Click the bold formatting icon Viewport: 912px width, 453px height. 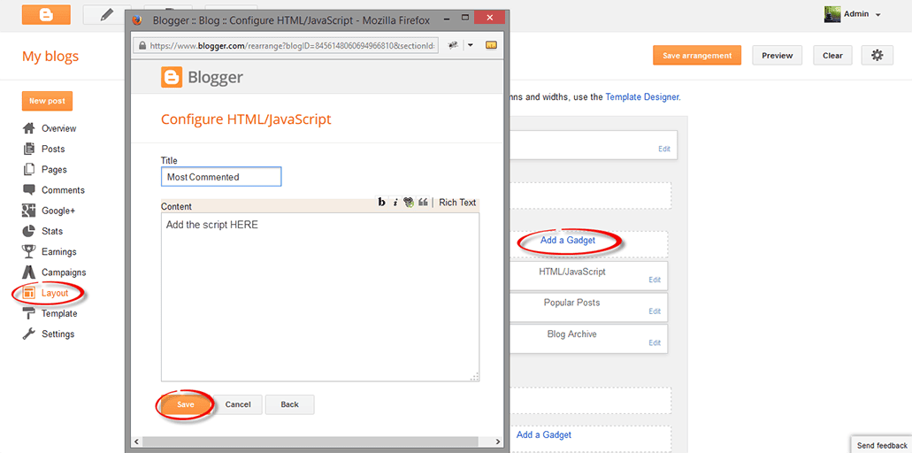point(381,203)
